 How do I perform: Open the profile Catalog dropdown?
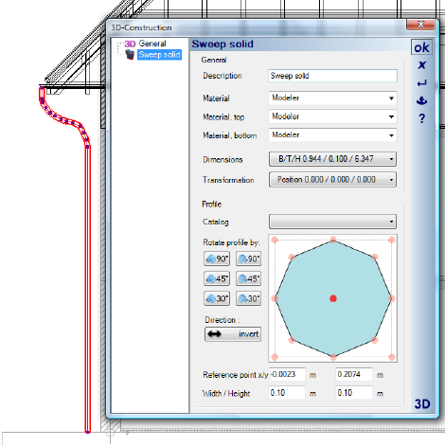point(332,222)
